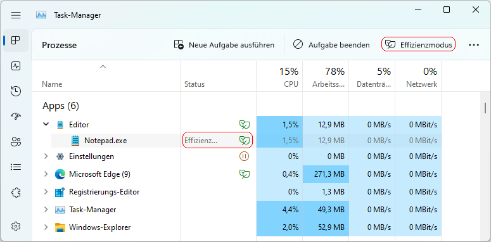Click the leaf icon in Notepad.exe row

coord(245,141)
